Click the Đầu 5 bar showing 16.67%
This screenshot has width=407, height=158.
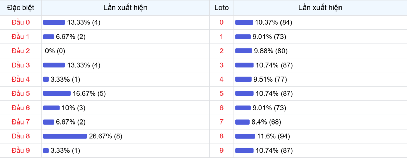tap(57, 93)
